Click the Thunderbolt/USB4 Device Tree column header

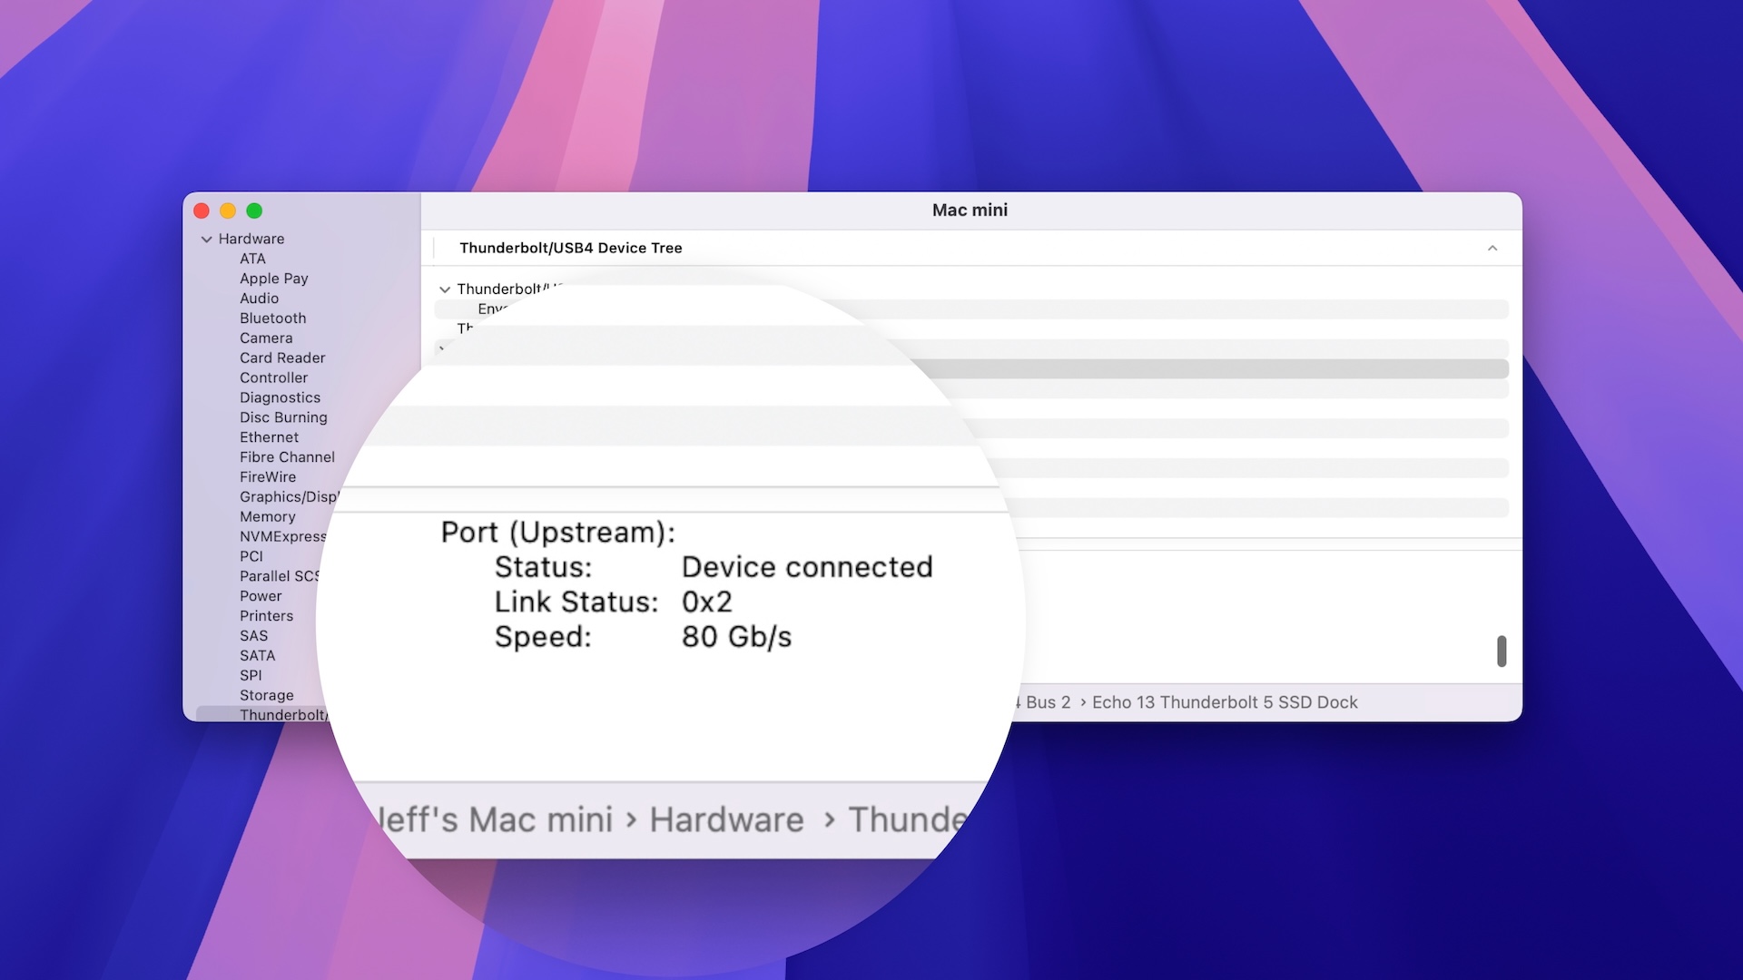click(x=570, y=249)
